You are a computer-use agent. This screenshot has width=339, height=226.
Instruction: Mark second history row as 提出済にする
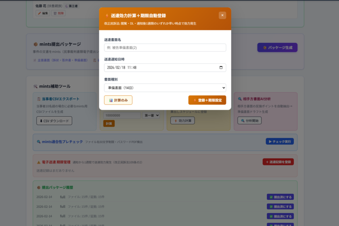280,207
